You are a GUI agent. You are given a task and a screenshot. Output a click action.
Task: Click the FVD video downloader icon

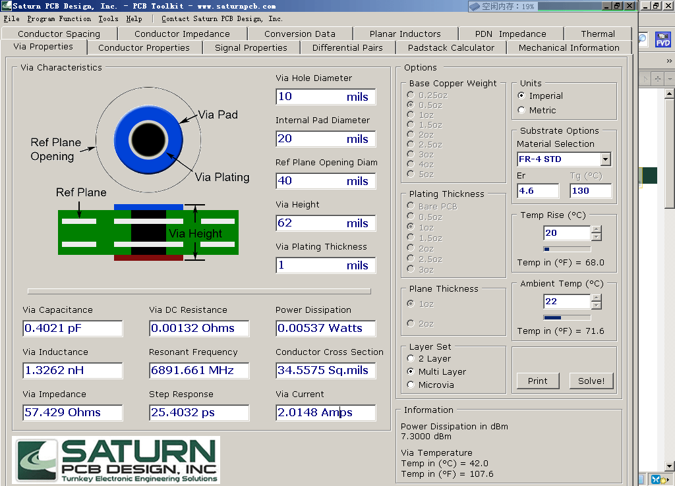point(662,40)
